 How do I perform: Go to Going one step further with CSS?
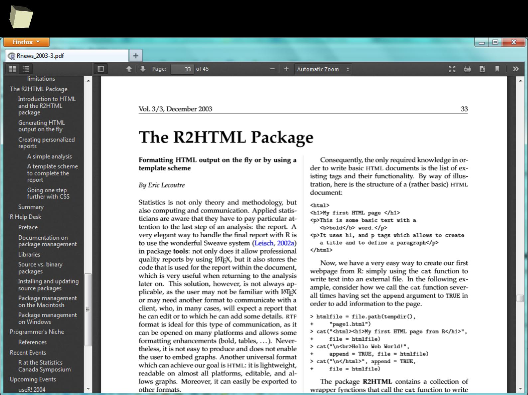point(48,193)
